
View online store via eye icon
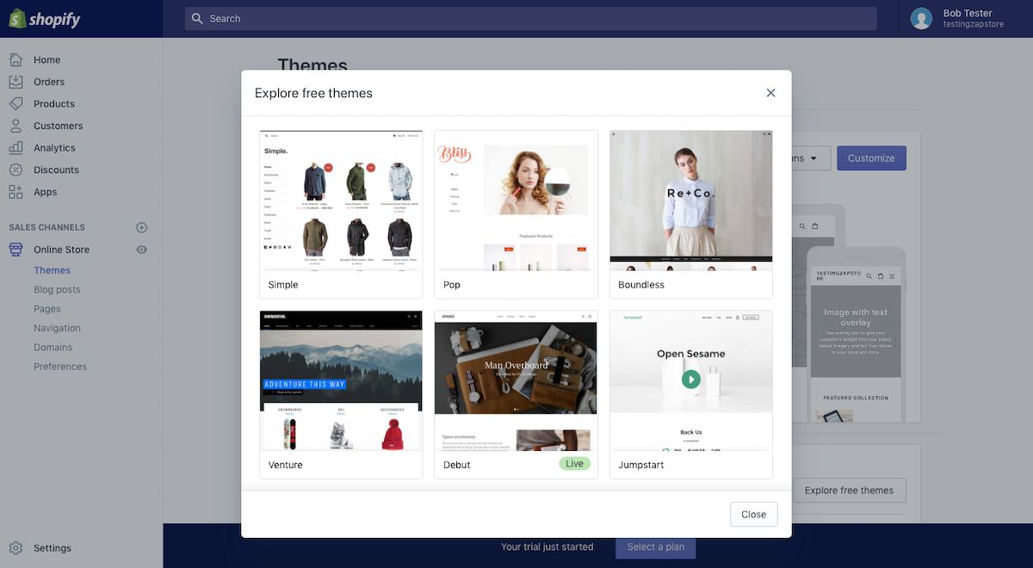pos(142,250)
